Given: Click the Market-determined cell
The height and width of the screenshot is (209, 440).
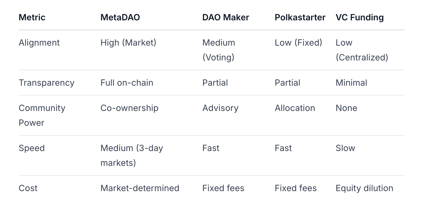Looking at the screenshot, I should [140, 188].
